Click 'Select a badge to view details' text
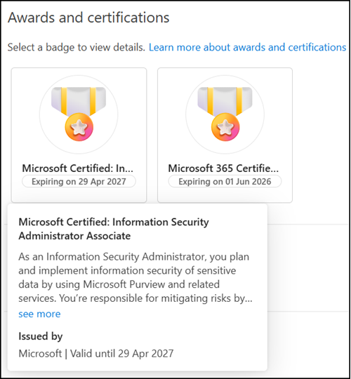 [x=76, y=47]
